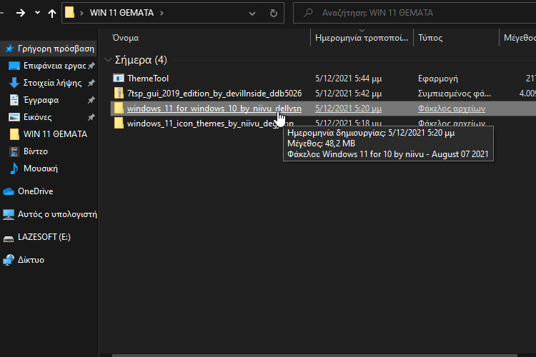This screenshot has width=536, height=357.
Task: Click the 7tsp_gui zip archive icon
Action: tap(119, 93)
